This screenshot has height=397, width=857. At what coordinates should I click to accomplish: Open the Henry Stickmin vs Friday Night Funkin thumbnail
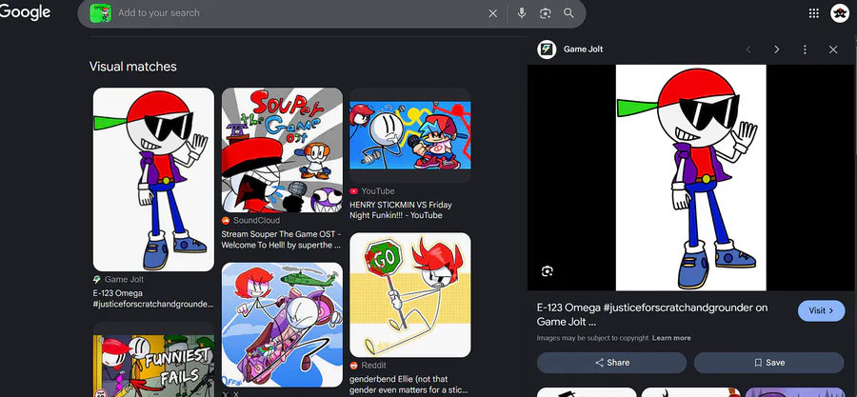click(x=409, y=135)
